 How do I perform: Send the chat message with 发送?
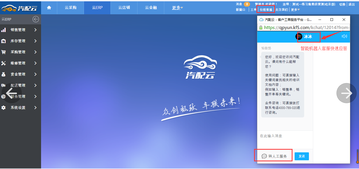302,156
